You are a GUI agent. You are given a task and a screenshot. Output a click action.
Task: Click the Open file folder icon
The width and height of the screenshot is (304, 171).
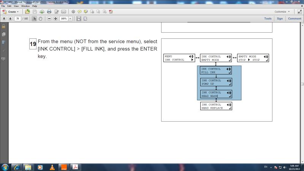click(27, 12)
